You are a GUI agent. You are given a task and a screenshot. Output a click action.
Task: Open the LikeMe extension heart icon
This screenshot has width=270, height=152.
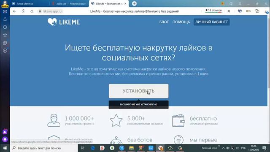(240, 11)
